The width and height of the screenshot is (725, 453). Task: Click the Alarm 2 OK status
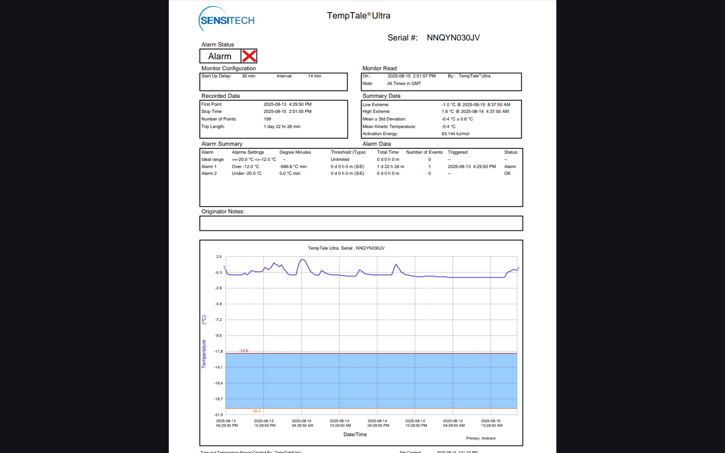coord(507,173)
